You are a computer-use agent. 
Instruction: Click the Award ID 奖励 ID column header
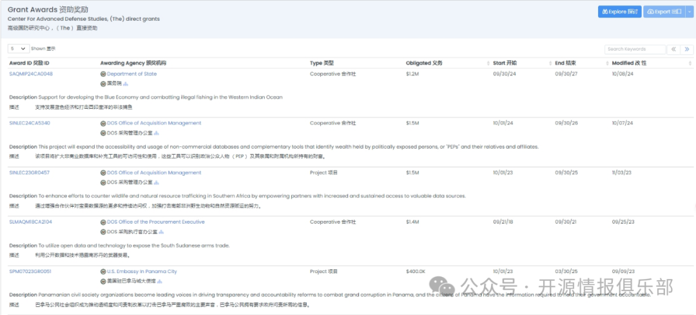[x=29, y=63]
